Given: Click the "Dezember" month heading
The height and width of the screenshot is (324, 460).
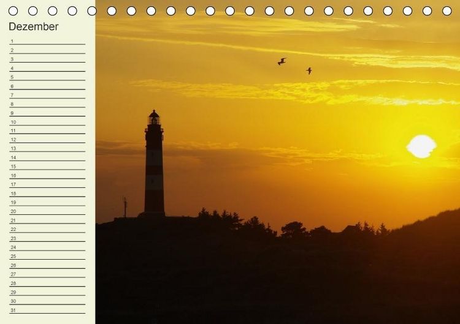Looking at the screenshot, I should point(34,27).
